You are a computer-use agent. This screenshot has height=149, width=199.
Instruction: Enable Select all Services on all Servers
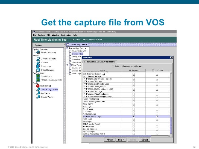113,66
